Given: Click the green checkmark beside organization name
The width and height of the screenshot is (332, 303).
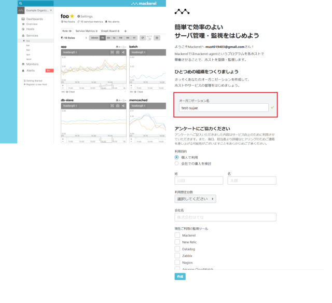Looking at the screenshot, I should click(x=272, y=107).
